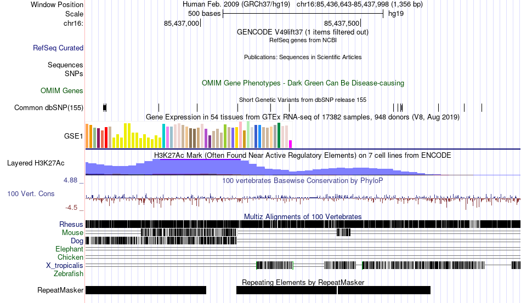Click the Sequences track label
The height and width of the screenshot is (303, 521).
pos(65,65)
